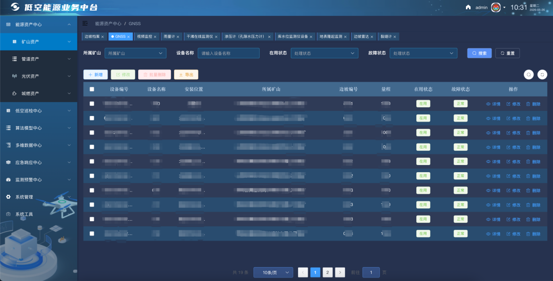Click the next page arrow
553x281 pixels.
point(340,272)
